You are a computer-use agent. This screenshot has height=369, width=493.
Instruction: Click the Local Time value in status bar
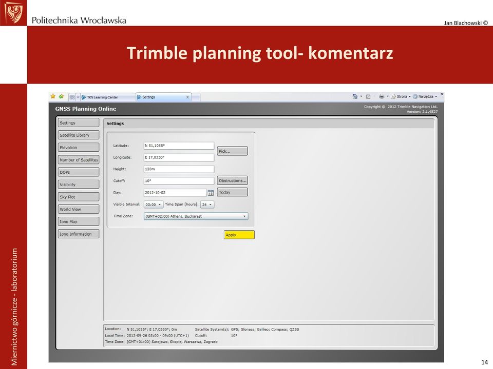click(x=158, y=335)
